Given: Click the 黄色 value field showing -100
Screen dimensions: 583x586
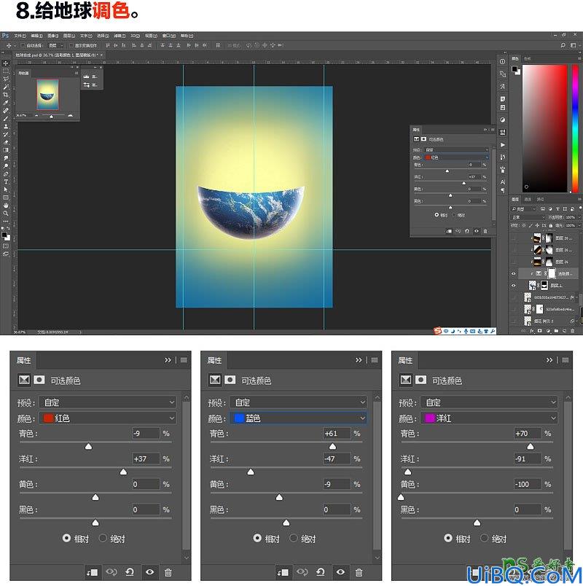Looking at the screenshot, I should 528,485.
